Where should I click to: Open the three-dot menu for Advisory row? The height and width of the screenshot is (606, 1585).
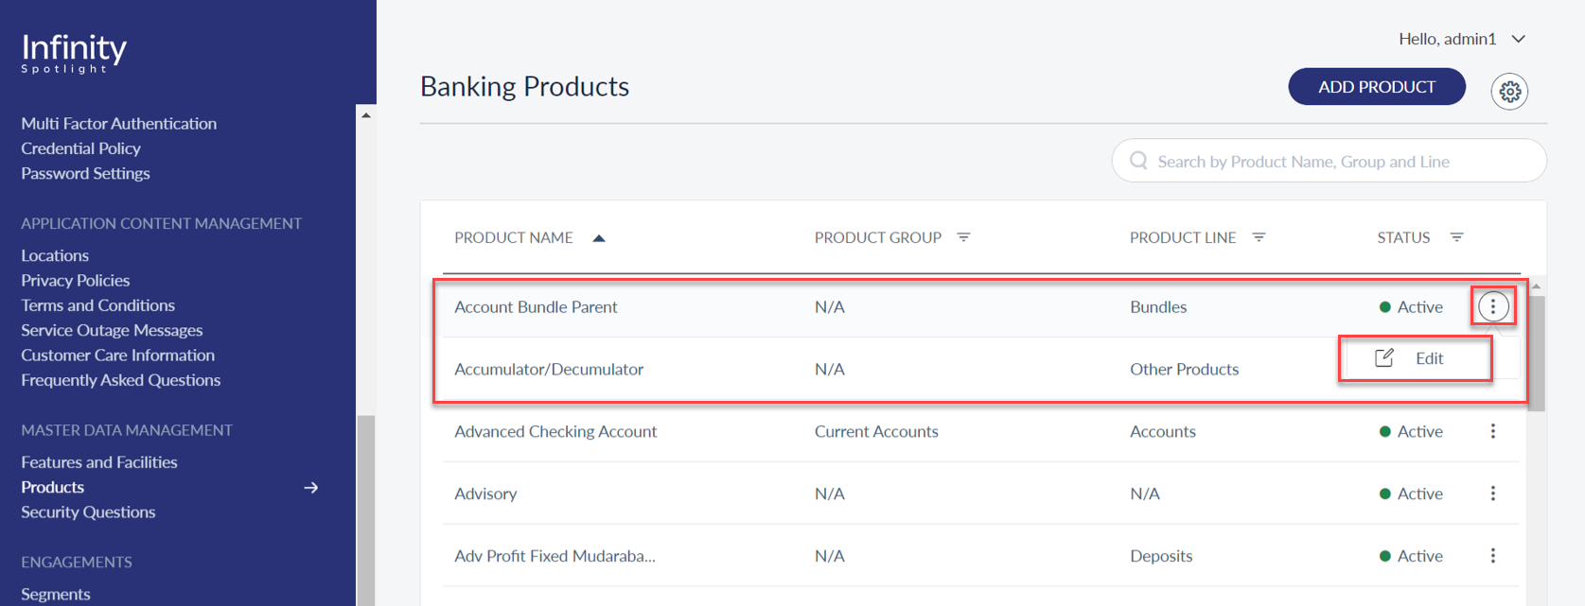[x=1493, y=493]
